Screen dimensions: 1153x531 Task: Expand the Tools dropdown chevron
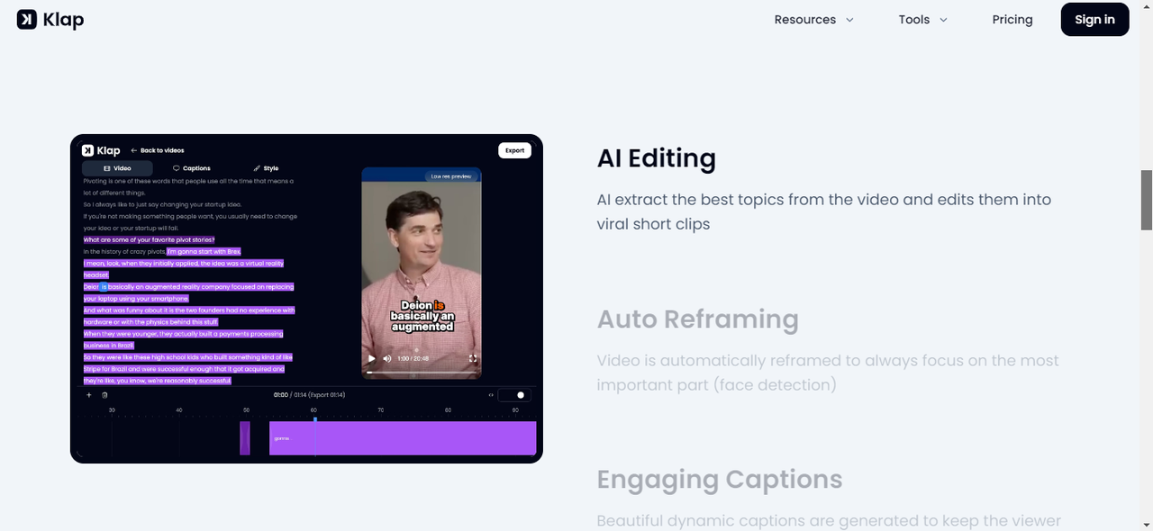tap(943, 20)
